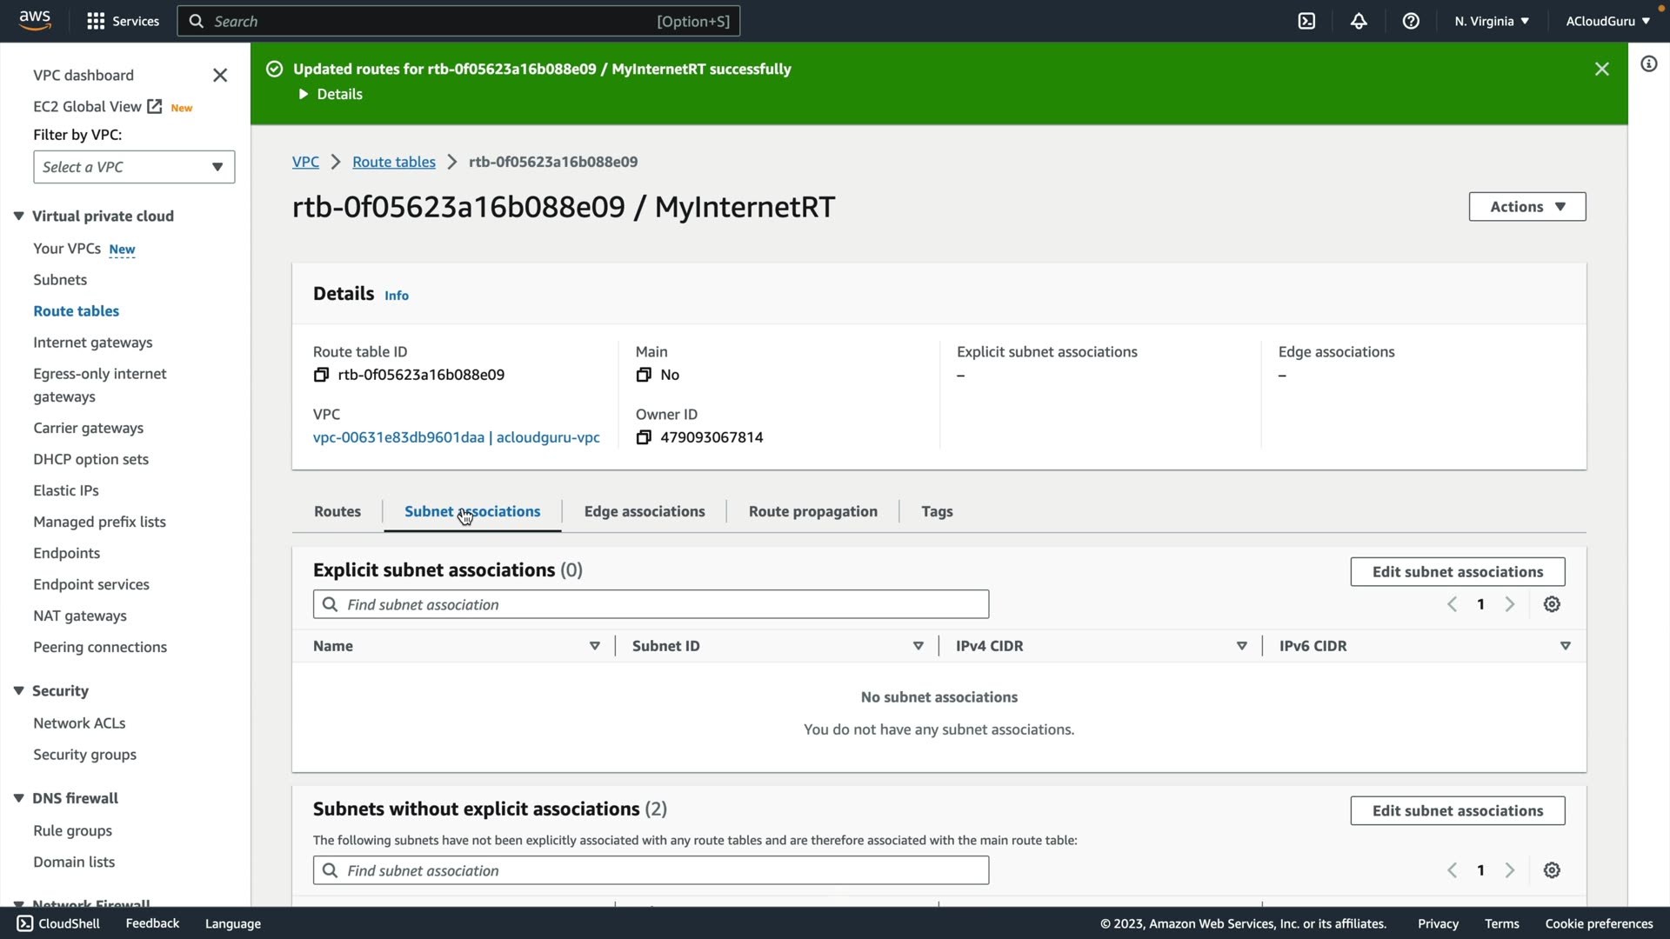
Task: Click the notifications bell icon
Action: click(1359, 21)
